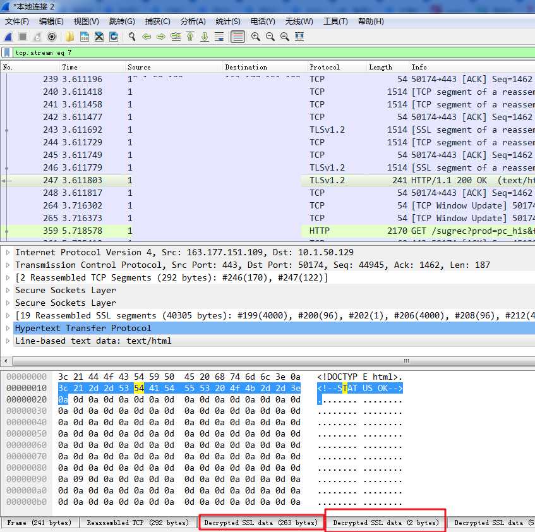
Task: Sort the packet list by the No. column
Action: (30, 67)
